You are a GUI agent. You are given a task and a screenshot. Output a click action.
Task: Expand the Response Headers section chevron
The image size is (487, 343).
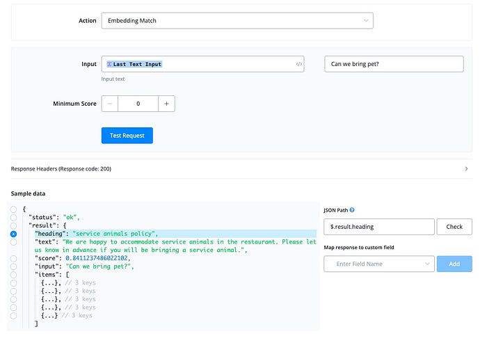tap(466, 168)
